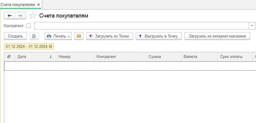This screenshot has height=123, width=256.
Task: Add page to favorites with star icon
Action: point(33,16)
